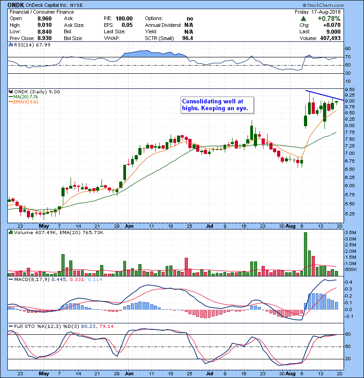Click the blue descending trendline above August candles
The width and height of the screenshot is (364, 378).
click(x=324, y=95)
